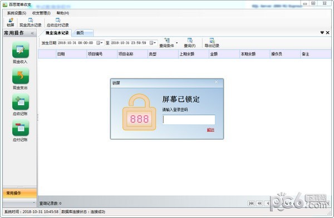The height and width of the screenshot is (218, 334).
Task: Open the 帮助(H) menu
Action: [62, 13]
